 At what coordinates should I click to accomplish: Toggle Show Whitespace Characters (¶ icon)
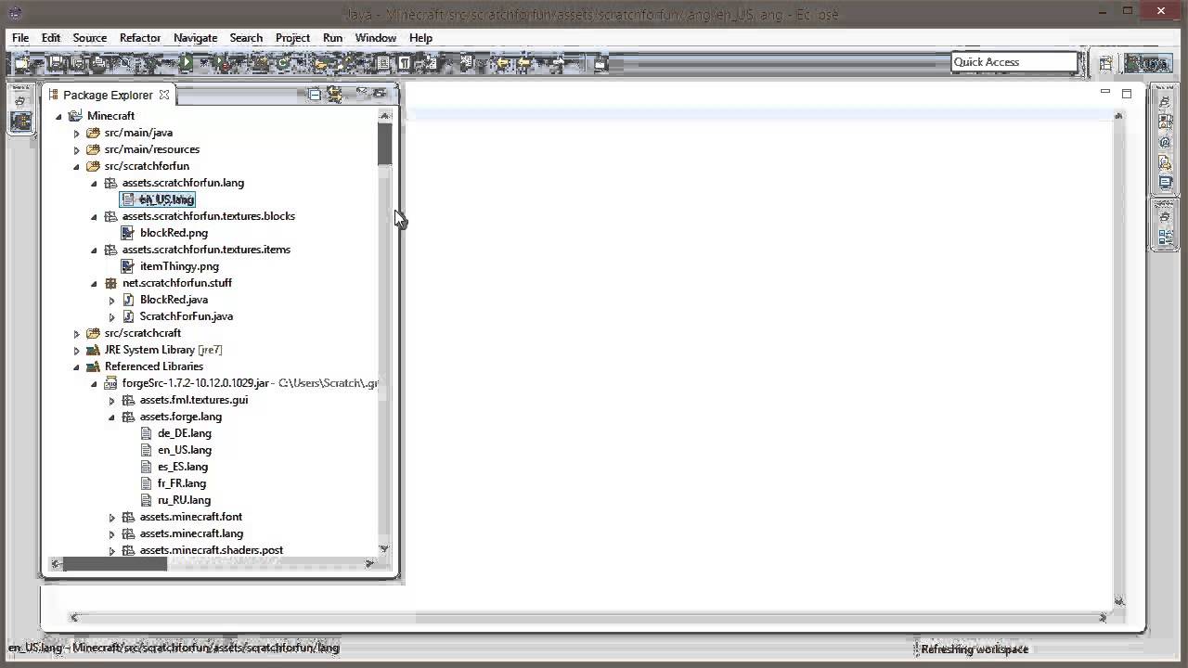pyautogui.click(x=405, y=63)
